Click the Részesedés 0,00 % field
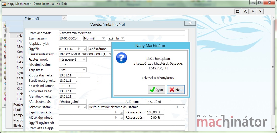 (155, 117)
